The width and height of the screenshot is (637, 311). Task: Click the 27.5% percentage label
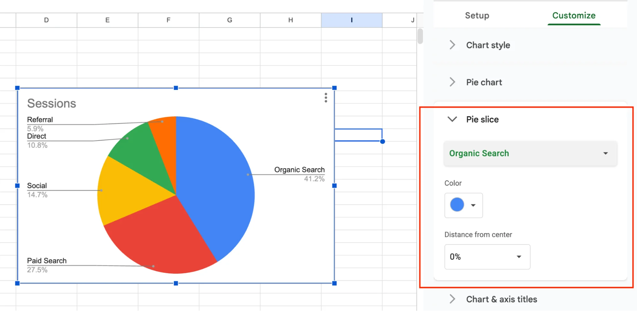pos(37,270)
